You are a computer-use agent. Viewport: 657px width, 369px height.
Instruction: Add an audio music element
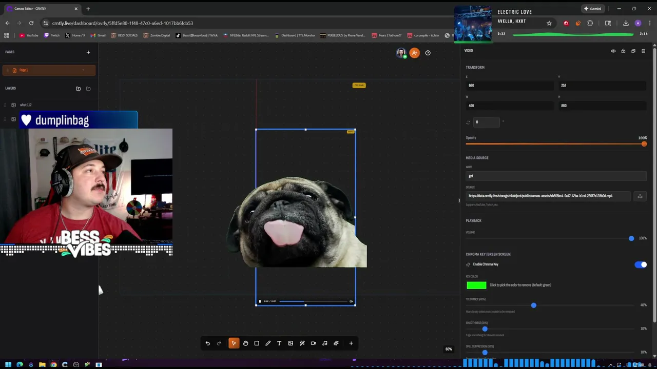(x=325, y=343)
